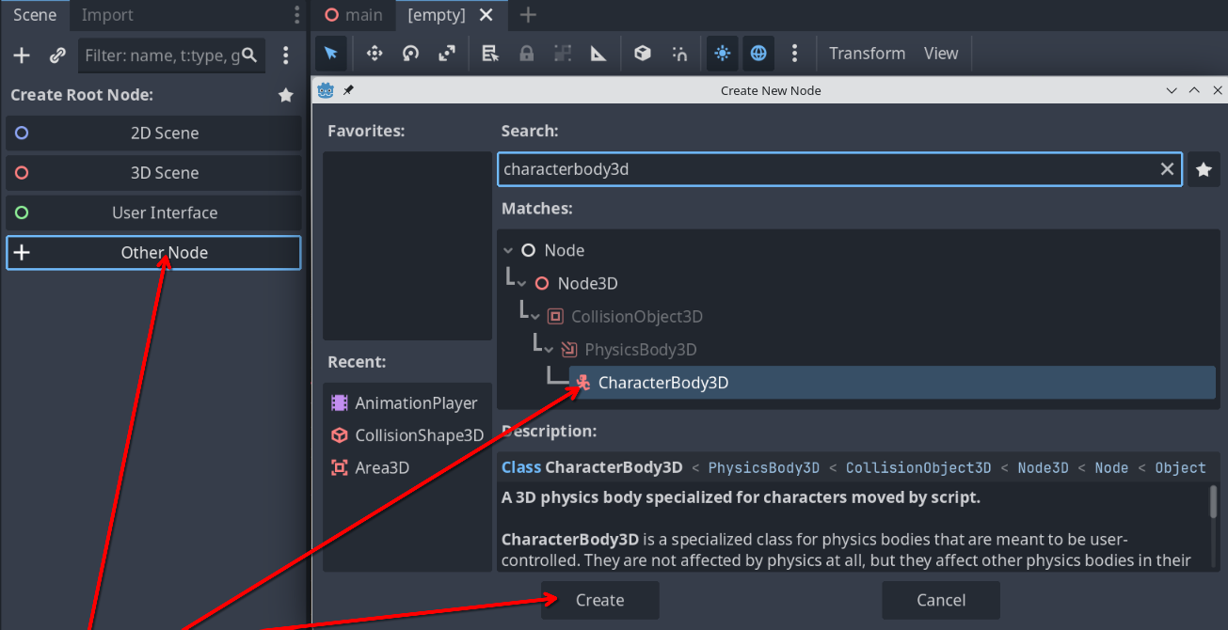This screenshot has height=630, width=1228.
Task: Click the list select tool icon
Action: coord(490,54)
